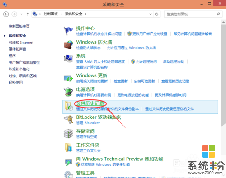Select 用户帐户和家庭安全 in the sidebar

point(24,62)
